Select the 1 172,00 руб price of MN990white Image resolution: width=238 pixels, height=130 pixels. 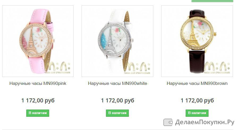(117, 101)
